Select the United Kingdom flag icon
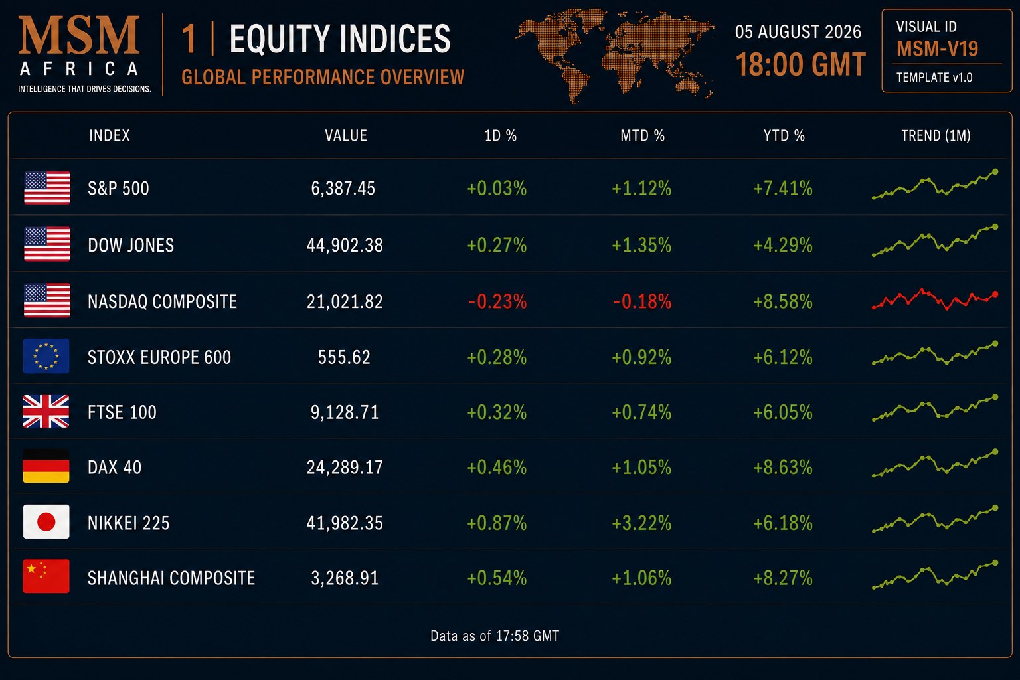Image resolution: width=1020 pixels, height=680 pixels. 46,412
